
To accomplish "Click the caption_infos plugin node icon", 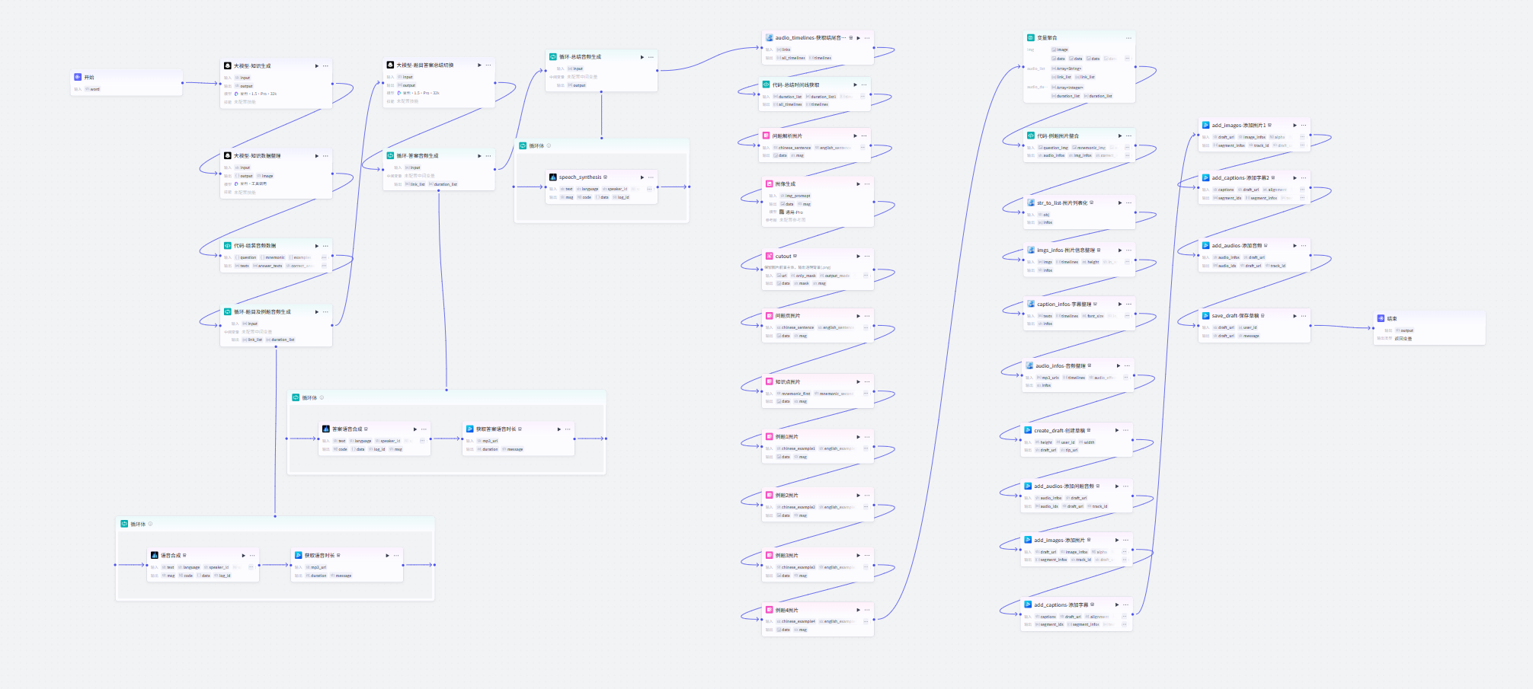I will 1031,304.
